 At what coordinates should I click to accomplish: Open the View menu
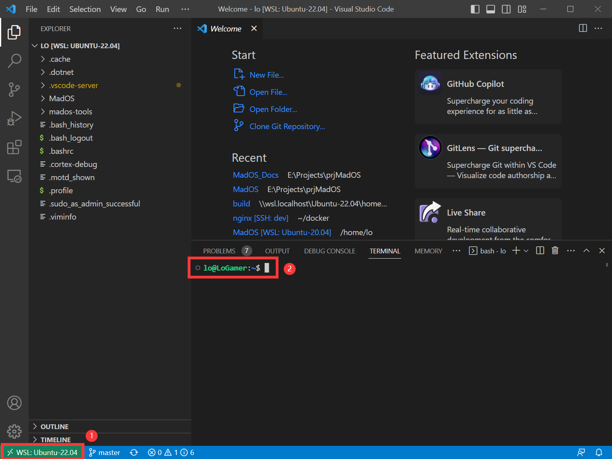click(x=118, y=9)
